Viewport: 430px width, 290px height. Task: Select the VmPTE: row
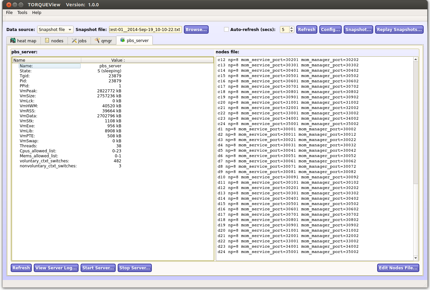(x=113, y=136)
